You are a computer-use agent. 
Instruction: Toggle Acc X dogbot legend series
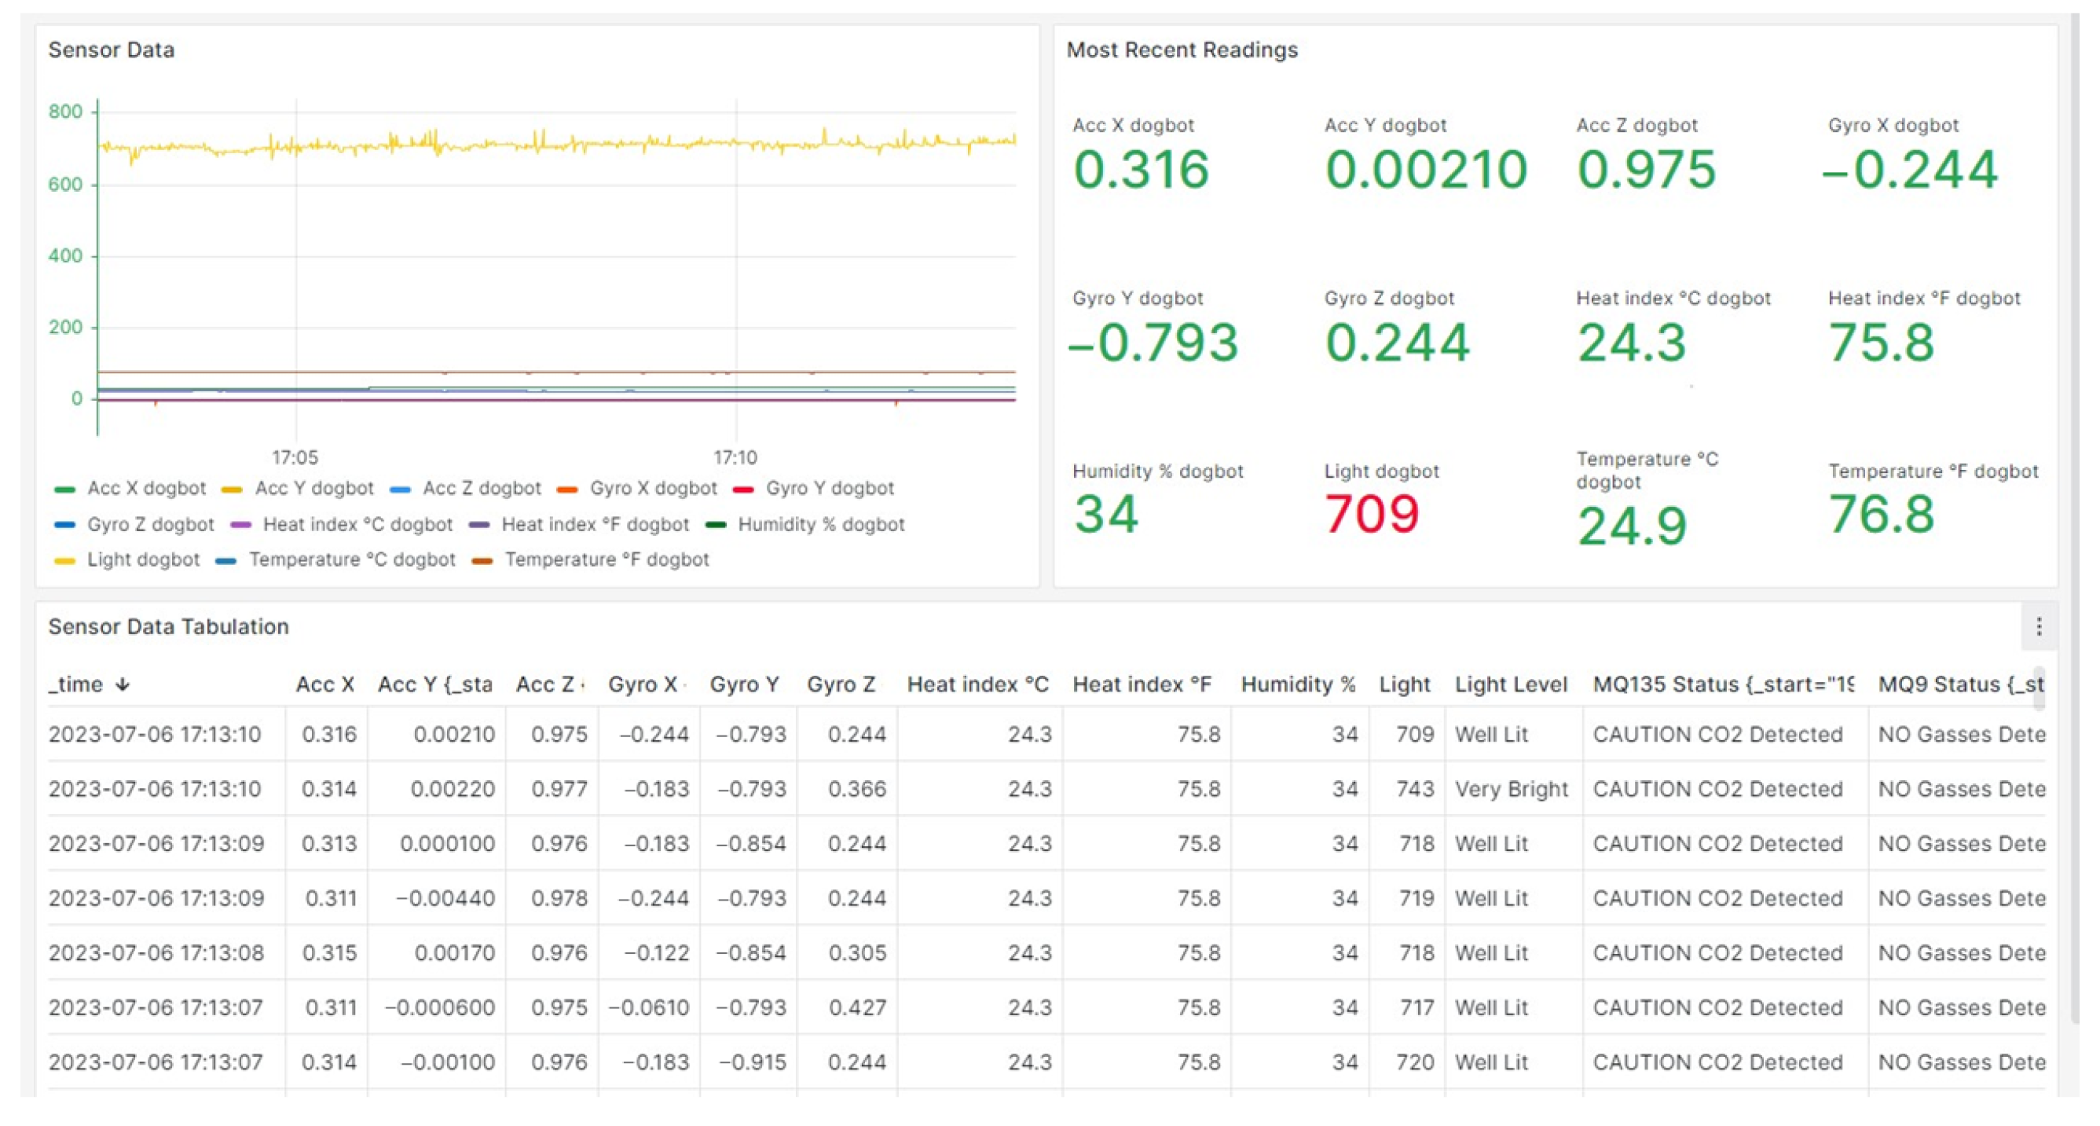click(146, 489)
